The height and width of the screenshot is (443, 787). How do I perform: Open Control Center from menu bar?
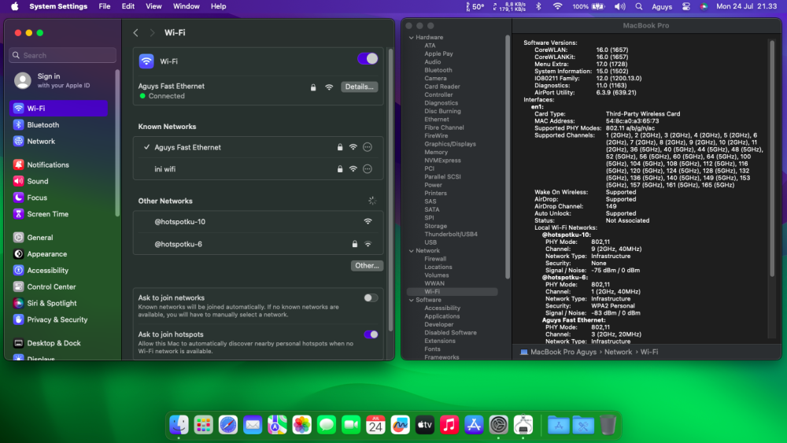(x=686, y=6)
